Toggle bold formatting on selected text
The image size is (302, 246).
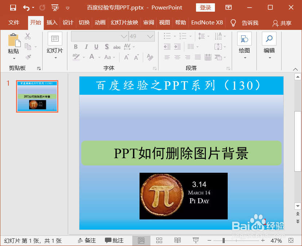pyautogui.click(x=75, y=47)
